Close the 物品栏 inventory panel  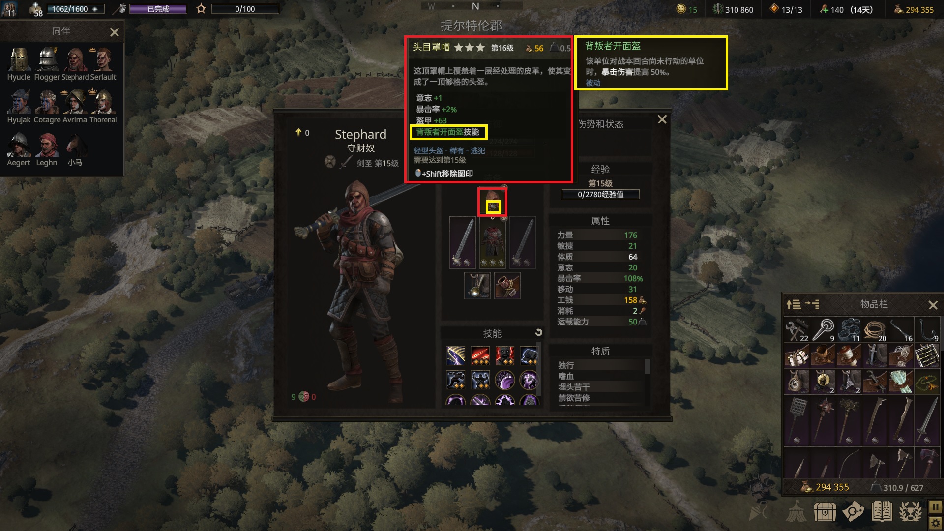(x=933, y=305)
